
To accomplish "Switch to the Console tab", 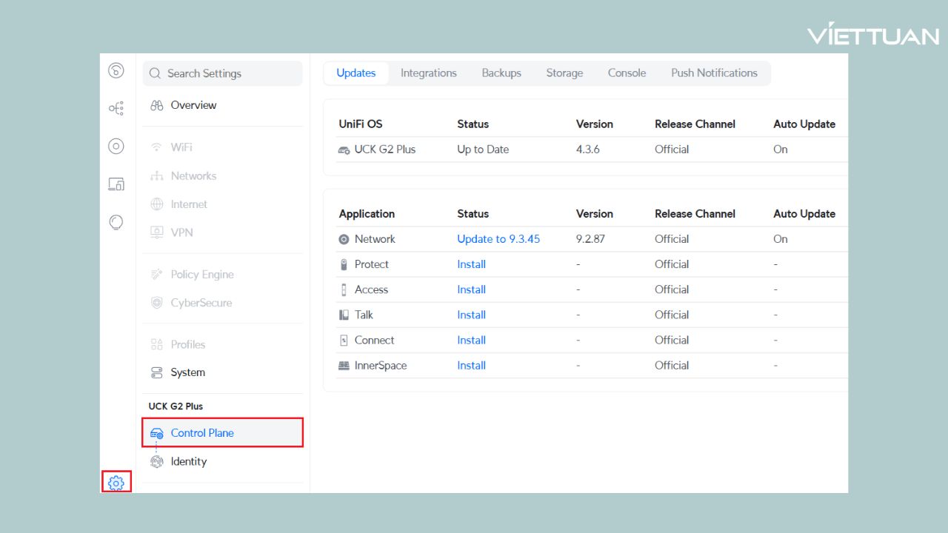I will pyautogui.click(x=627, y=73).
